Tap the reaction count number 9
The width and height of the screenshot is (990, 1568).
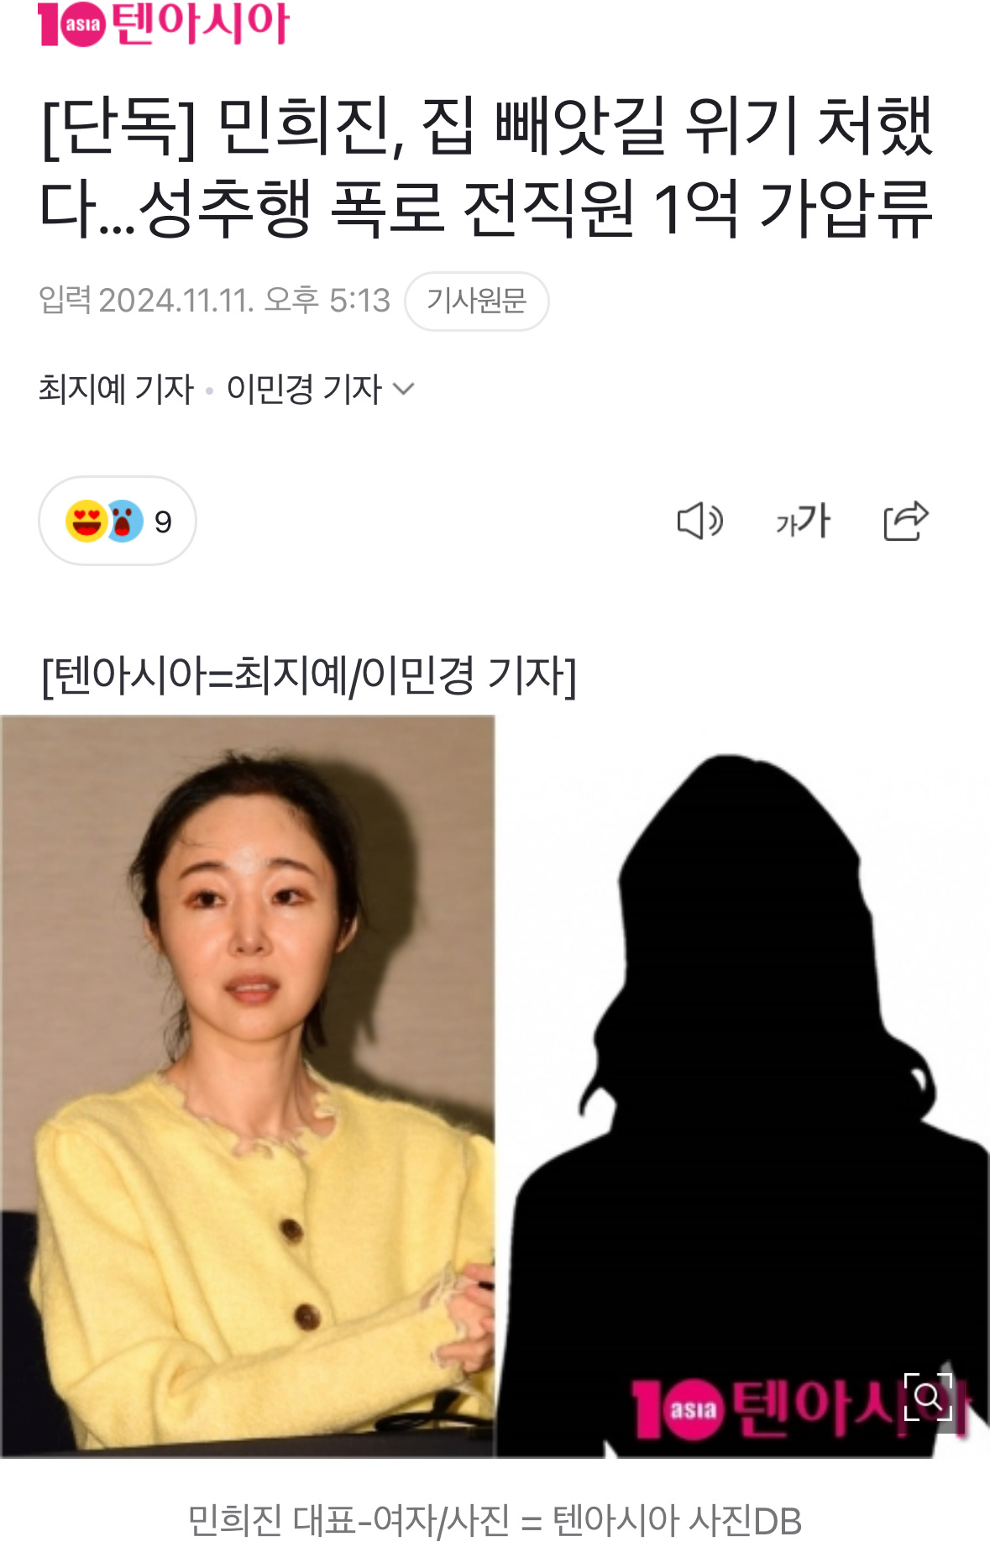pyautogui.click(x=163, y=522)
